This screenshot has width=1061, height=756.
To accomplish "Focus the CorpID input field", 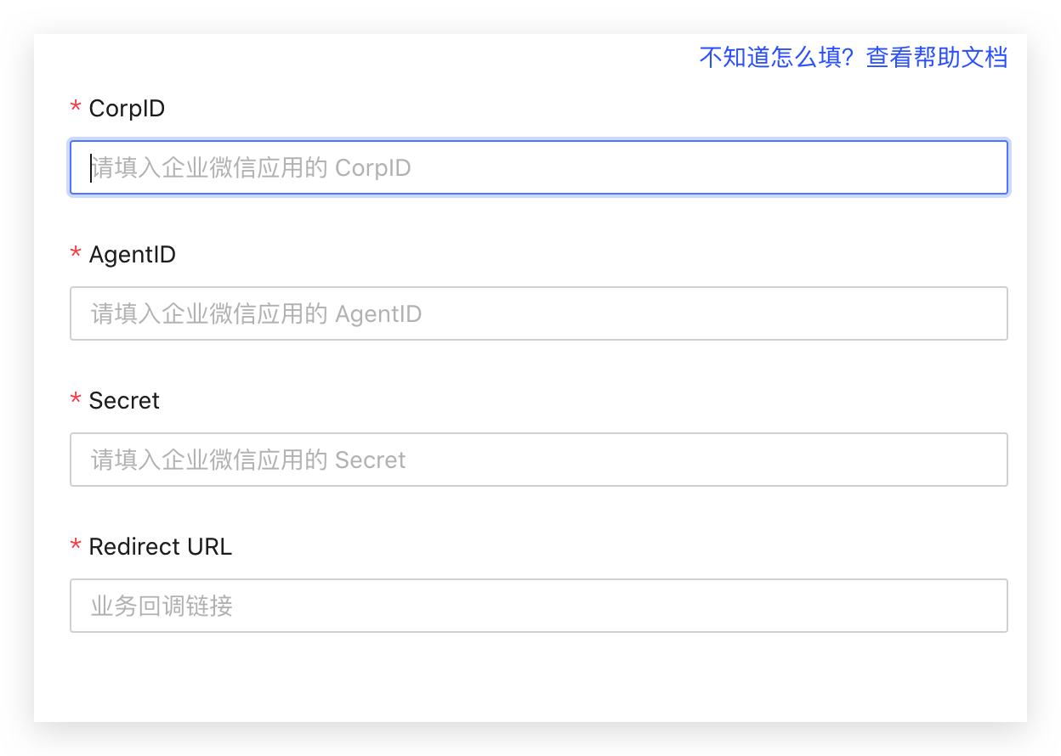I will [539, 167].
